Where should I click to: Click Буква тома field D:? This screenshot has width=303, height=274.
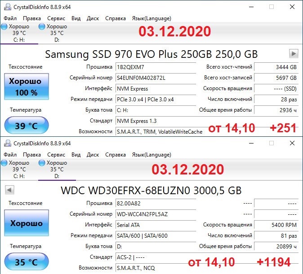pyautogui.click(x=156, y=247)
